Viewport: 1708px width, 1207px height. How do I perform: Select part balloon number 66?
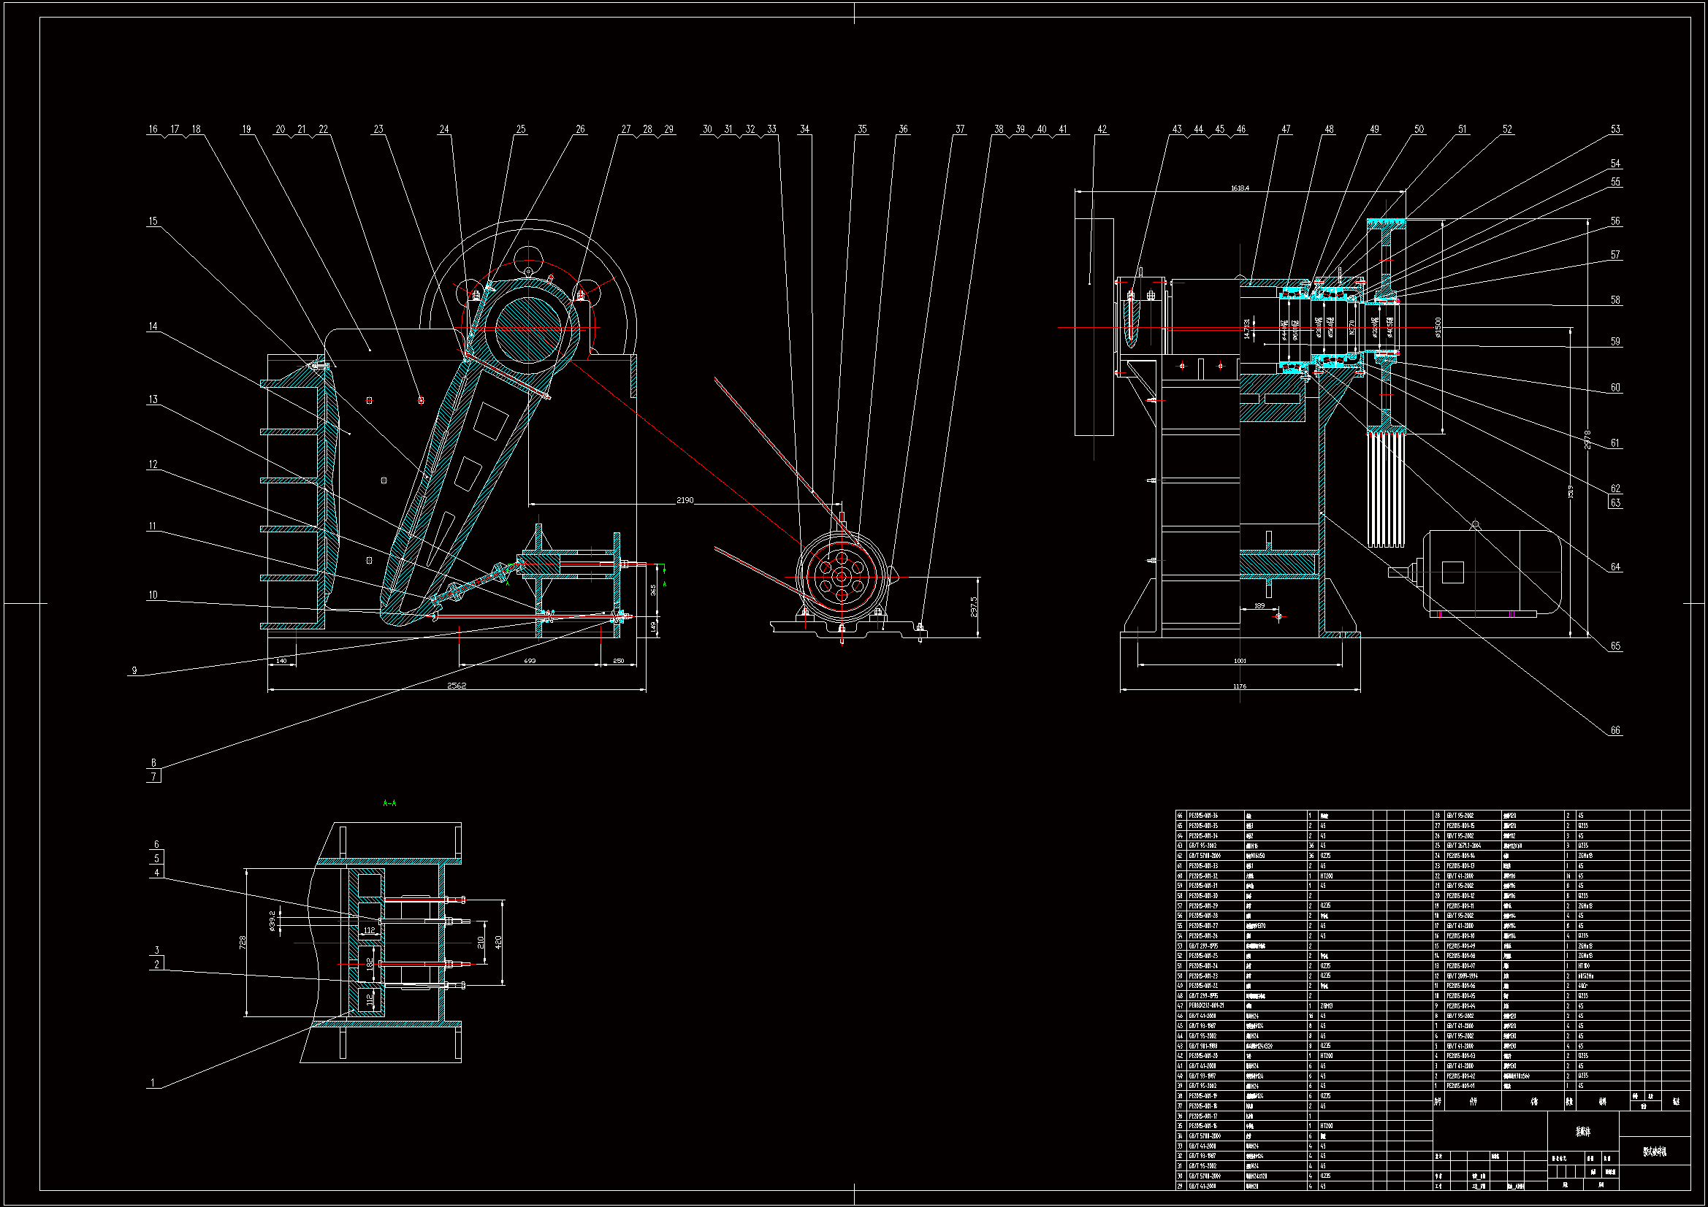[x=1614, y=730]
